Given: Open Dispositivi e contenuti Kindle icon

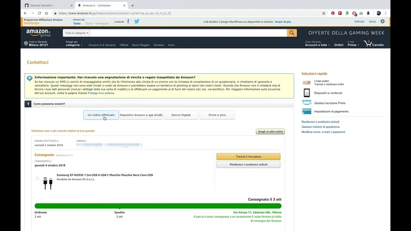Looking at the screenshot, I should 306,93.
